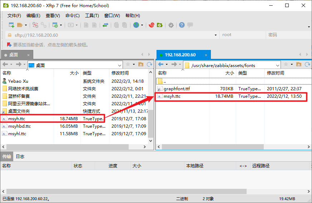Viewport: 312px width, 203px height.
Task: Open the 帮助(H) menu
Action: [133, 15]
